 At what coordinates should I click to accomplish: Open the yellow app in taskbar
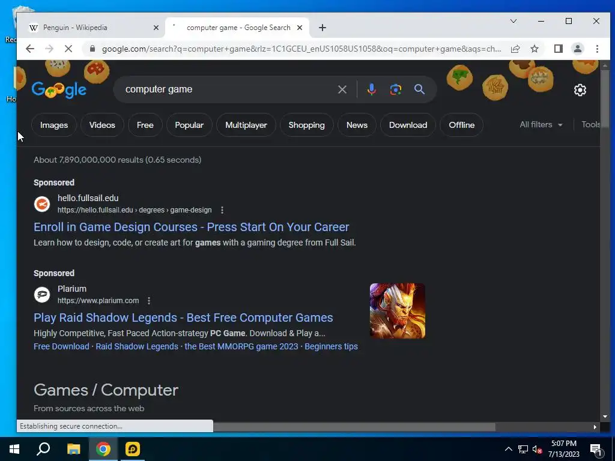[x=133, y=449]
